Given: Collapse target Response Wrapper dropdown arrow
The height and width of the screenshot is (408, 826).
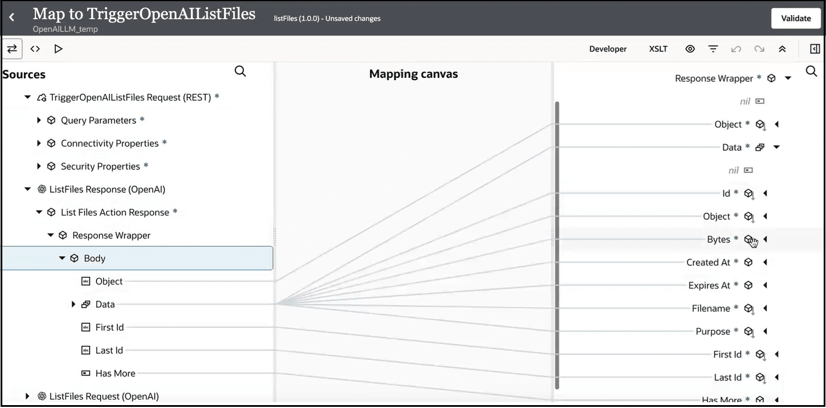Looking at the screenshot, I should [788, 78].
